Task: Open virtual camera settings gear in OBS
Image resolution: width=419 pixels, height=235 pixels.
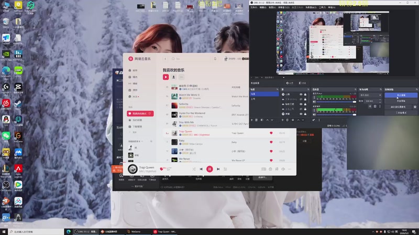Action: pyautogui.click(x=415, y=107)
